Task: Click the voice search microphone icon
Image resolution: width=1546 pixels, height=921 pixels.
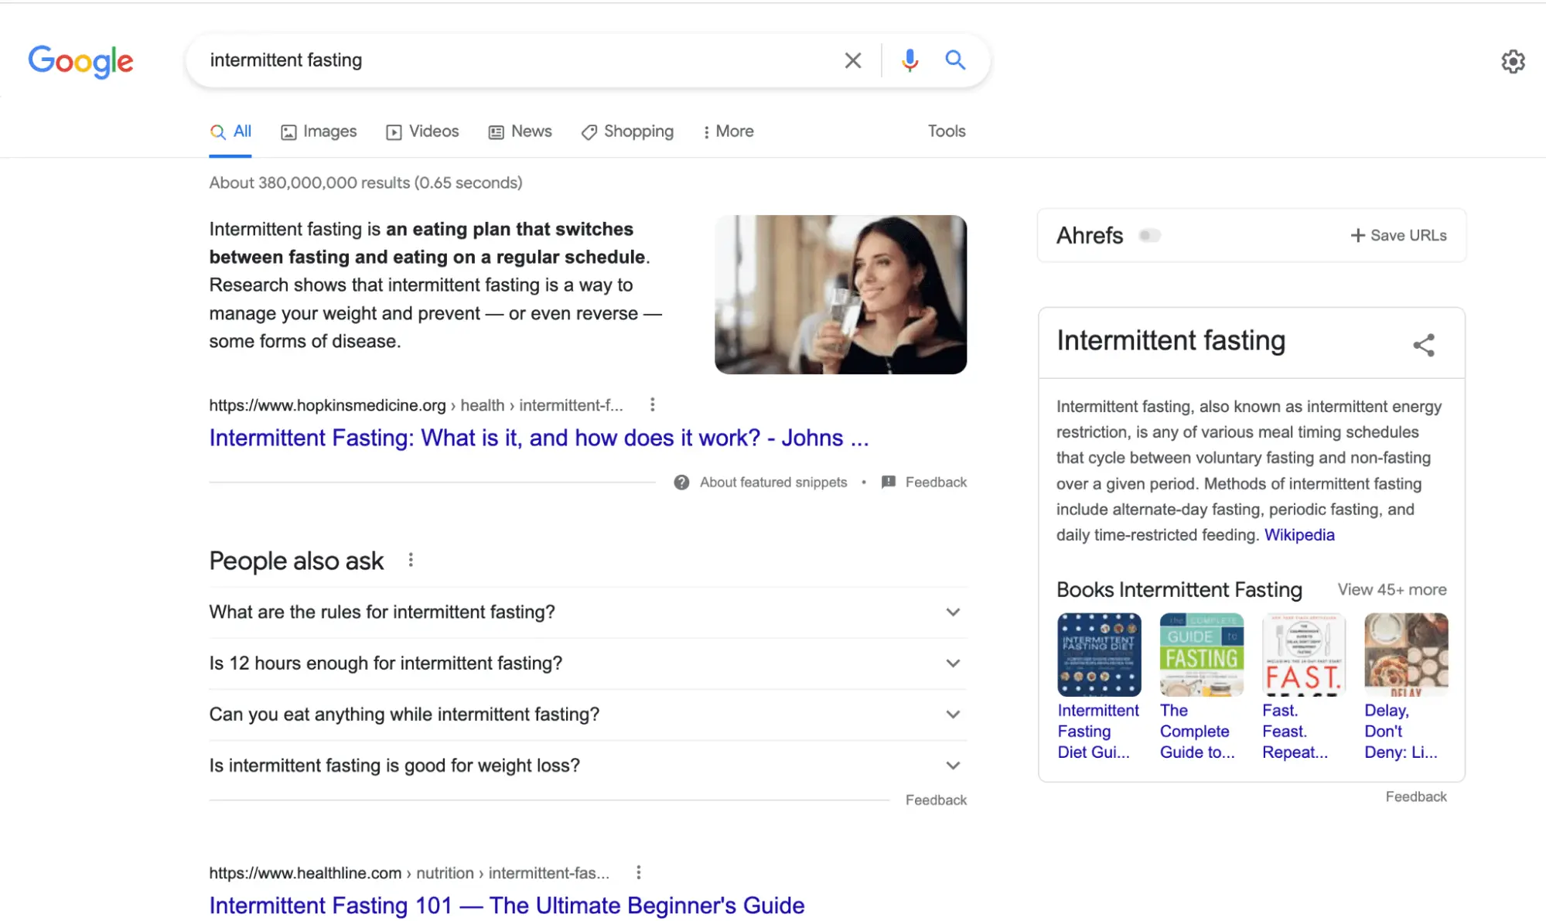Action: pos(910,60)
